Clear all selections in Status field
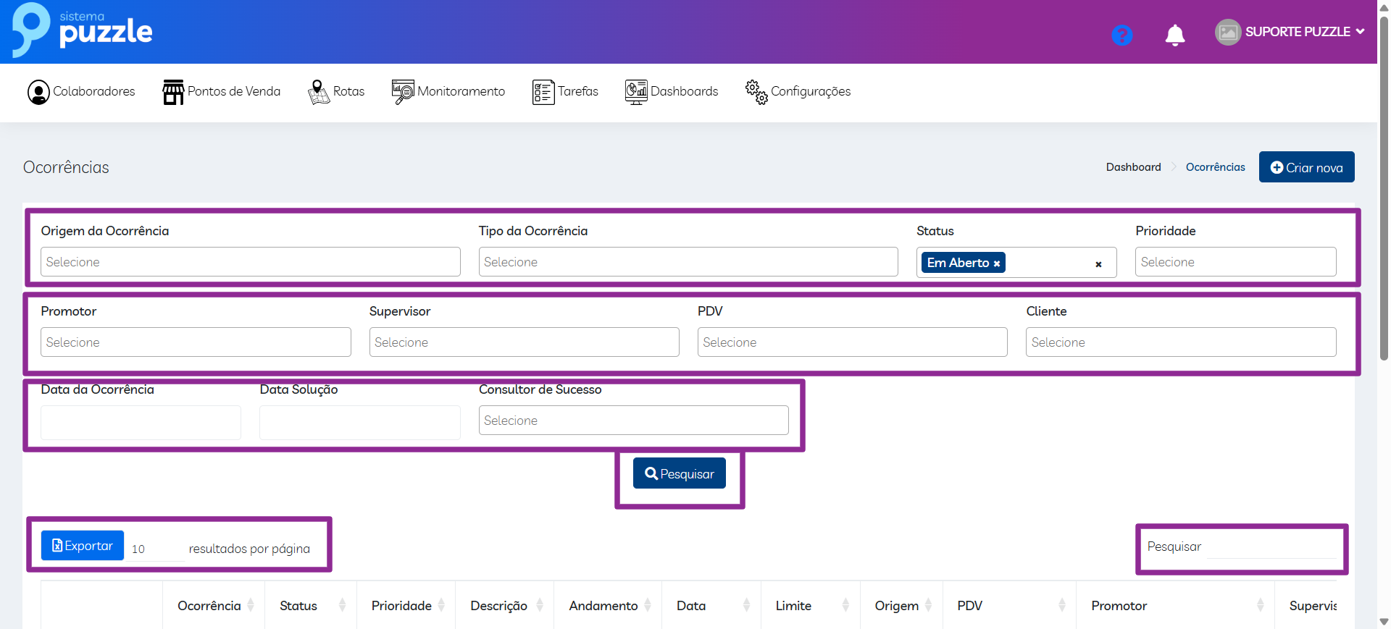 1098,264
